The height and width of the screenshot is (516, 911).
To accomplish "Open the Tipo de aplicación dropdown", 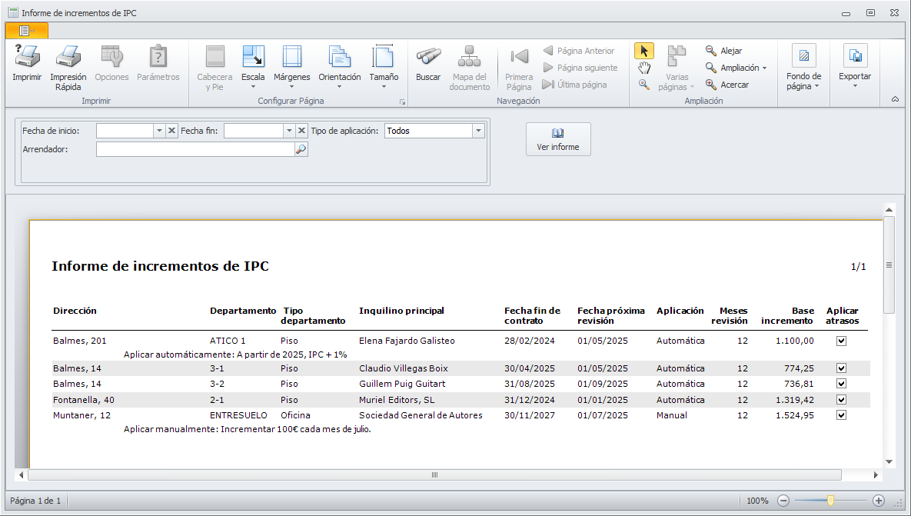I will (x=478, y=131).
